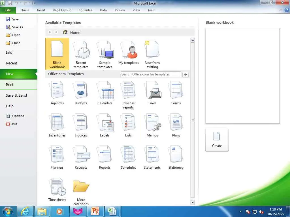Open Sample templates
Image resolution: width=290 pixels, height=217 pixels.
[x=105, y=54]
